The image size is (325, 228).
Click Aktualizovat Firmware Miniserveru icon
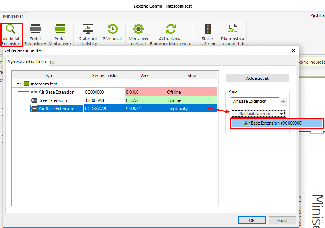point(171,30)
